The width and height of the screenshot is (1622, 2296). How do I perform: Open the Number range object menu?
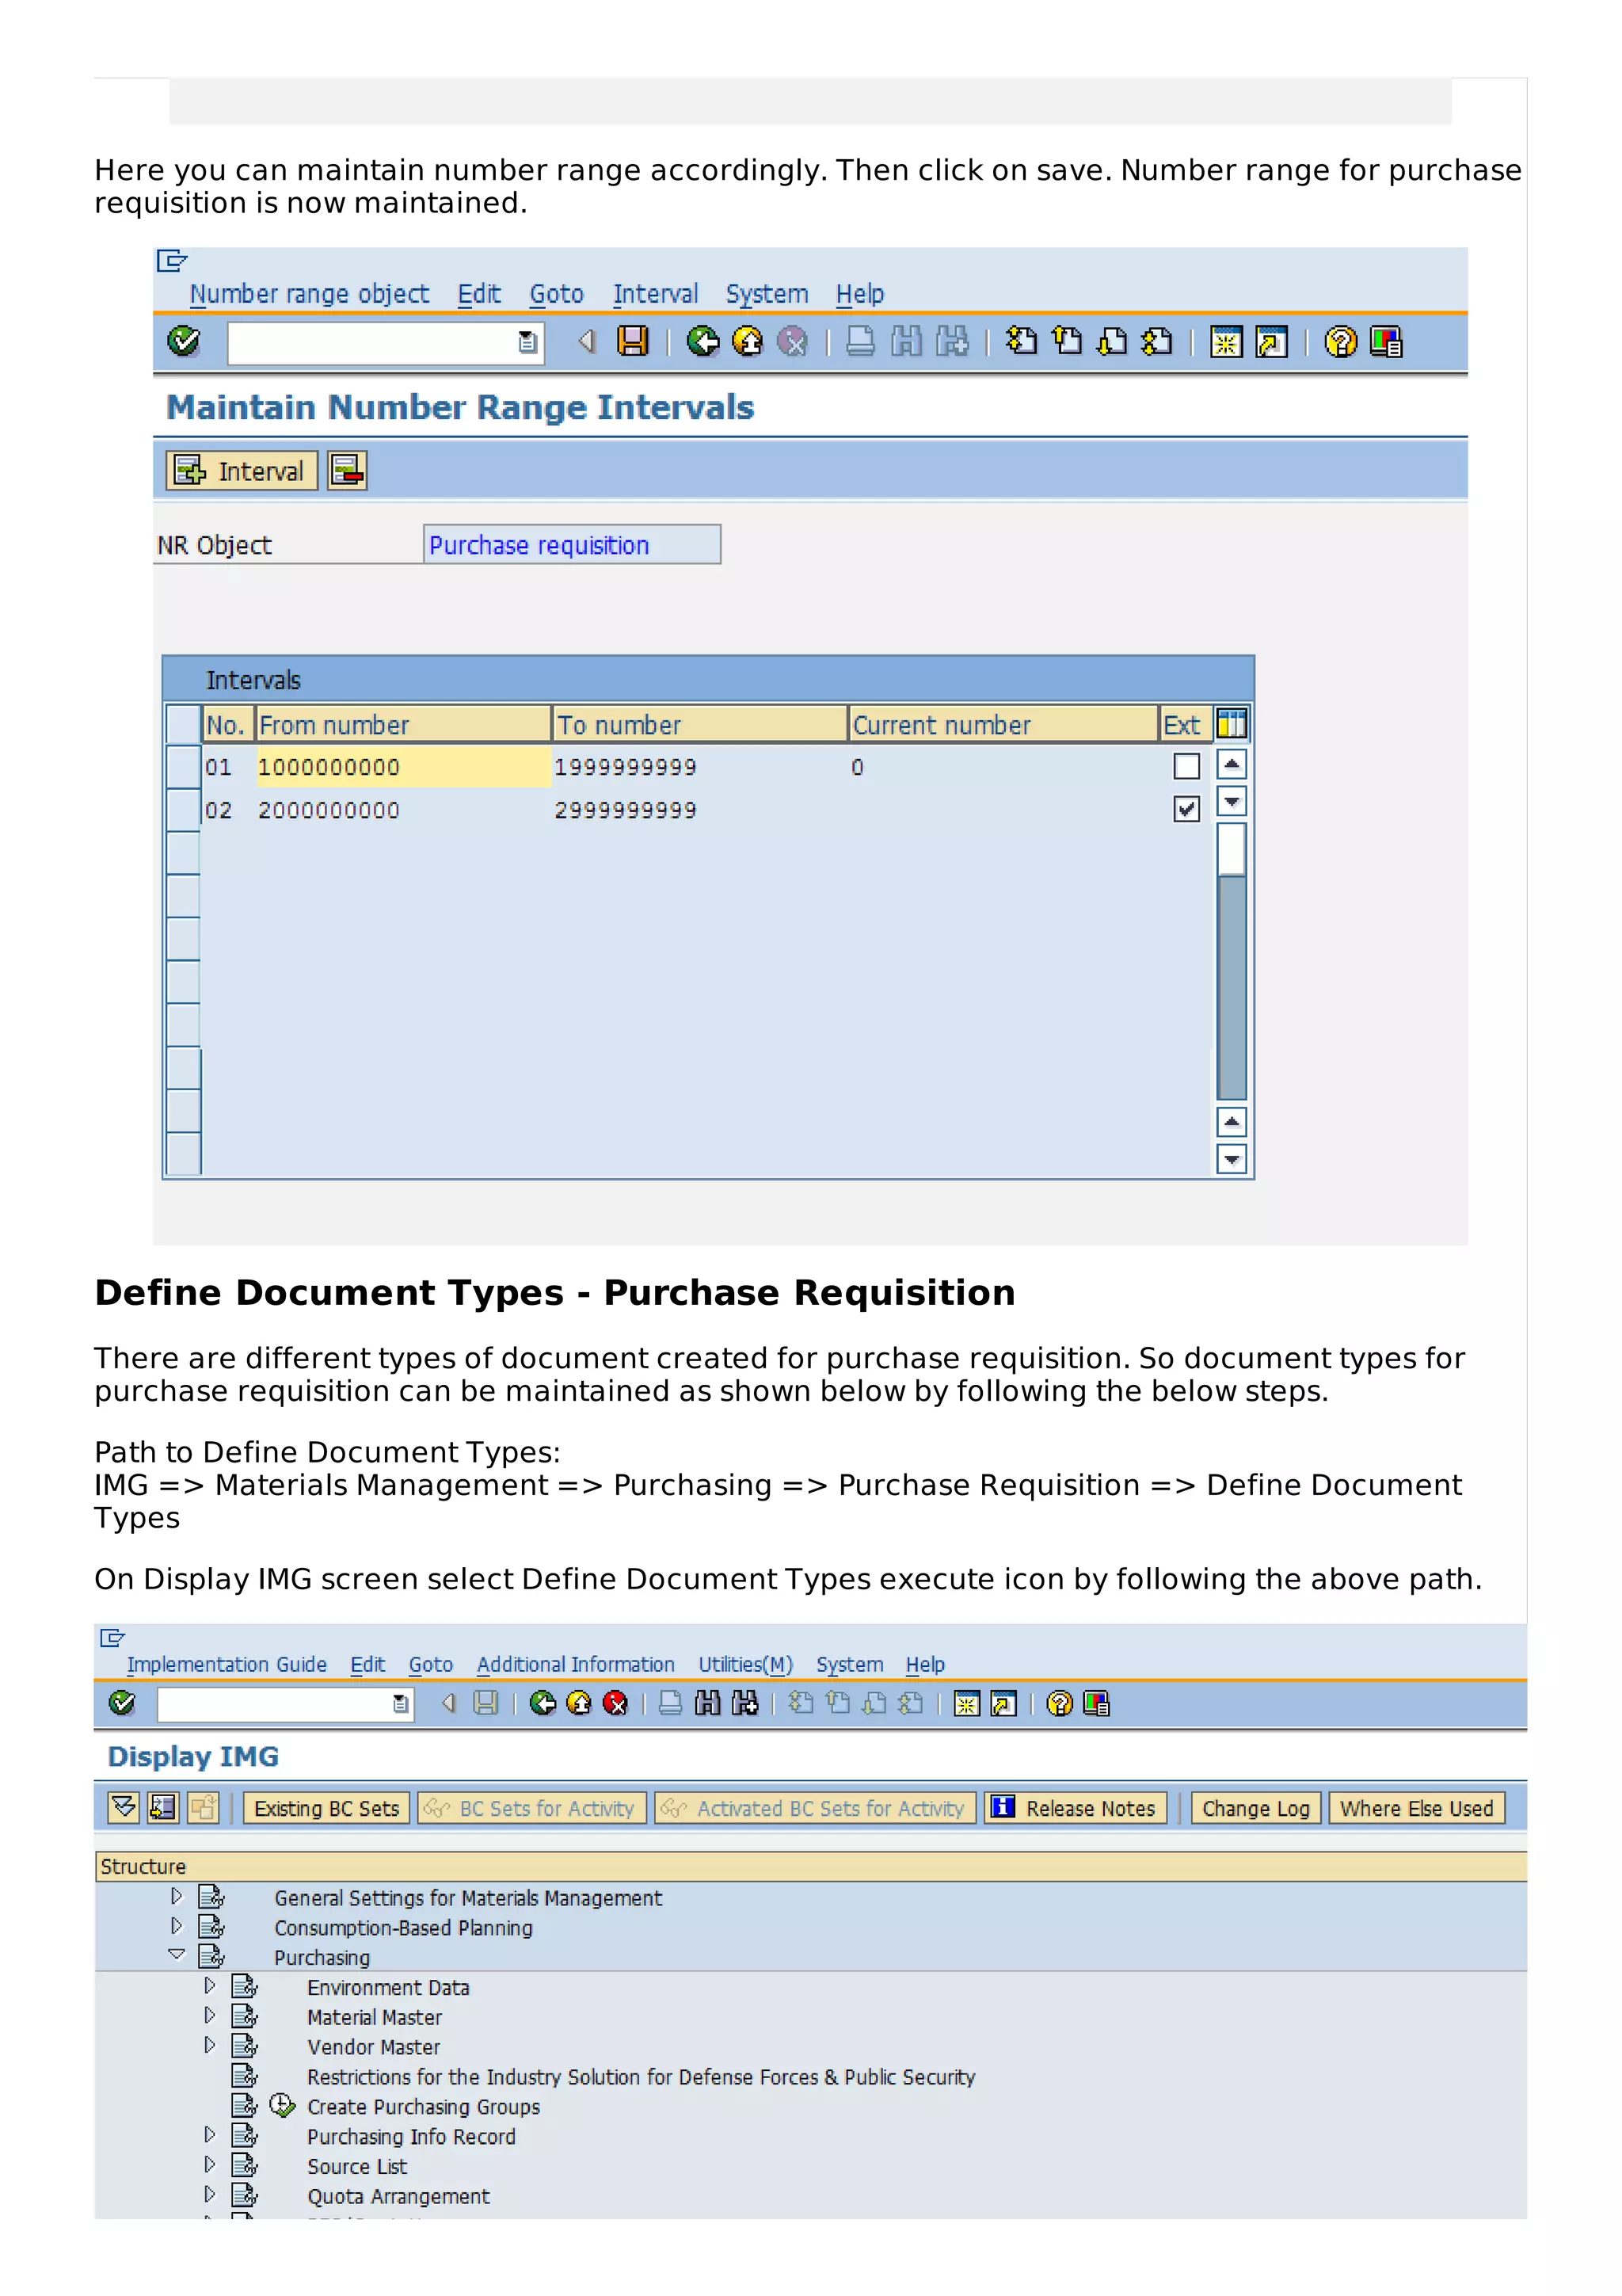309,294
